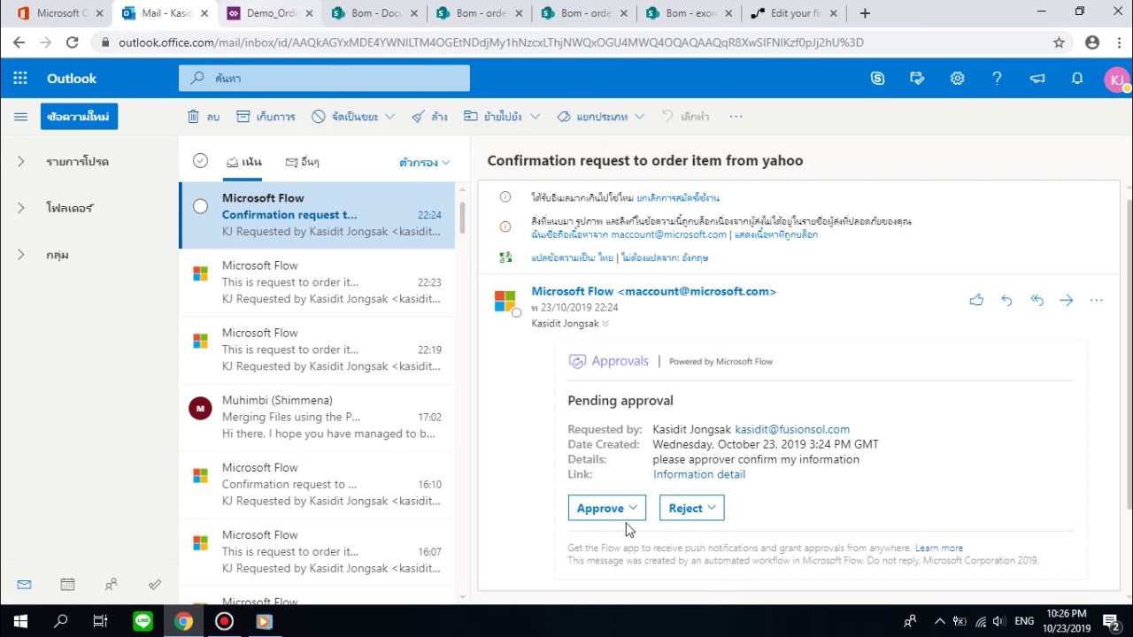1133x637 pixels.
Task: Delete the selected message
Action: 204,117
